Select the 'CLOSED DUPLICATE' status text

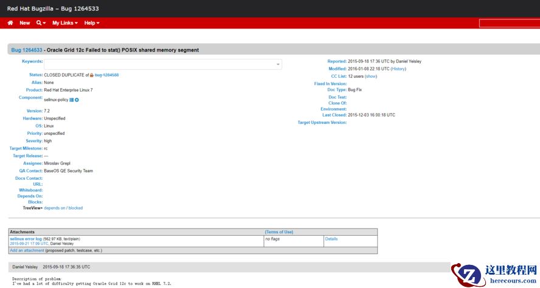(64, 75)
